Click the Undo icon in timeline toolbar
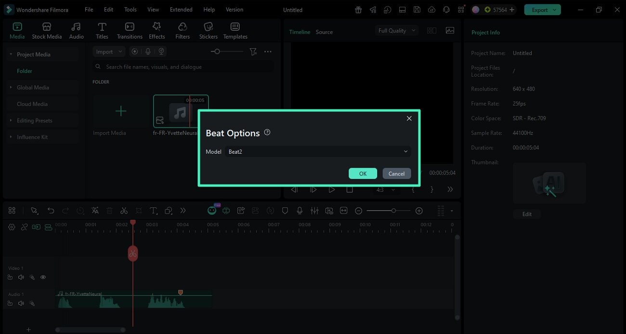Viewport: 626px width, 334px height. pos(51,211)
